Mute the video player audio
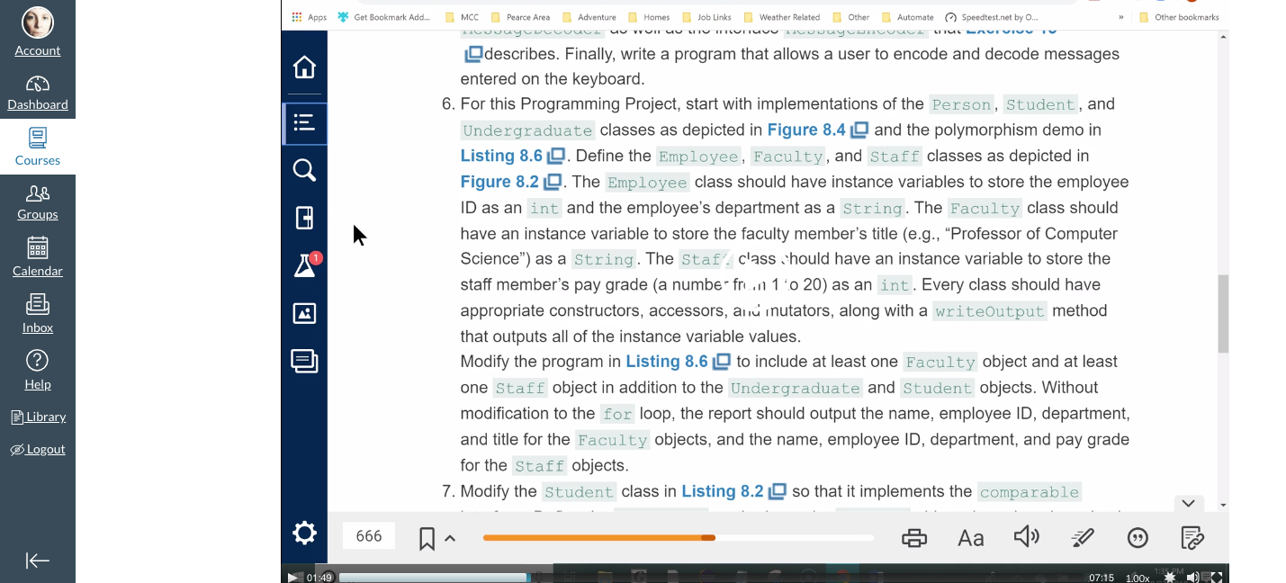The width and height of the screenshot is (1286, 583). (1193, 577)
